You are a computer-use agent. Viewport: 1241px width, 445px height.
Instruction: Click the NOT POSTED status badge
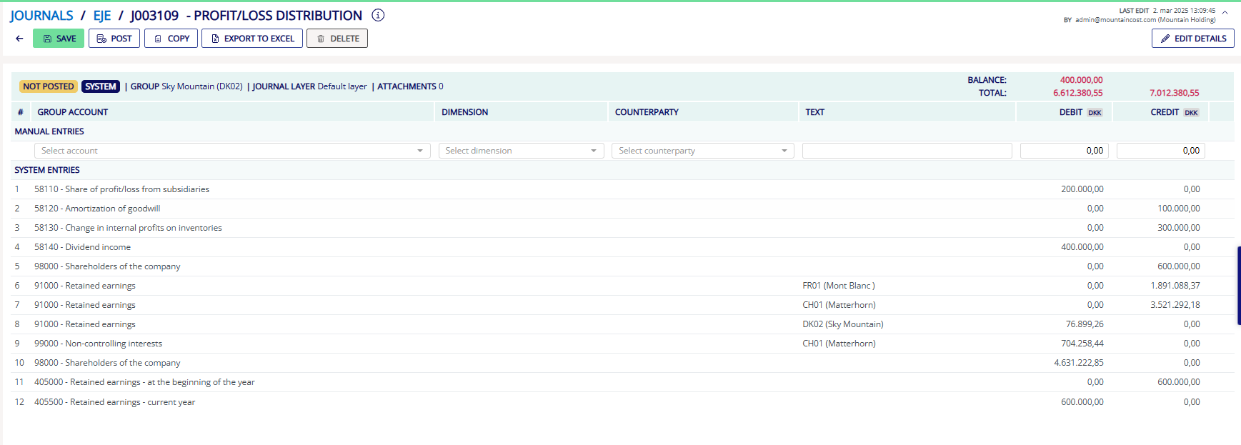pyautogui.click(x=48, y=86)
